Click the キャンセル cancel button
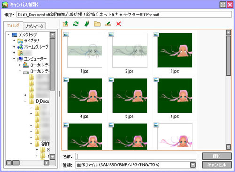 217,164
